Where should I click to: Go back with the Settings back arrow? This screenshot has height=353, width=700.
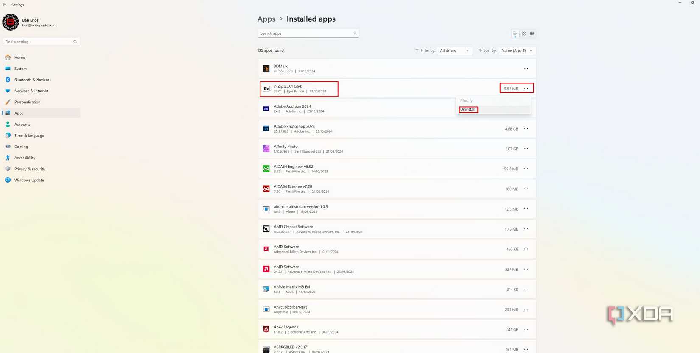5,5
